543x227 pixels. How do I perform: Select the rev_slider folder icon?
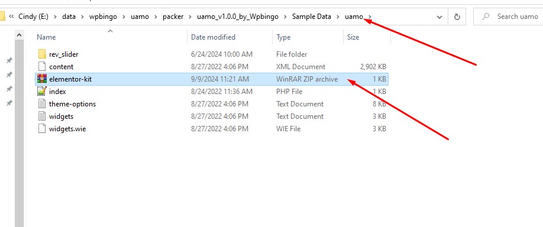pos(42,54)
